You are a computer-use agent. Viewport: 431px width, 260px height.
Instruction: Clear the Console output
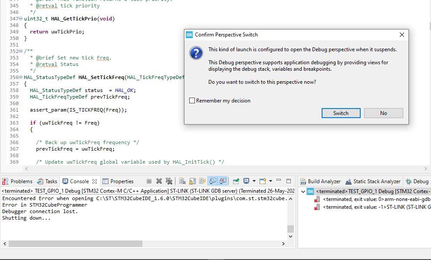(x=182, y=181)
